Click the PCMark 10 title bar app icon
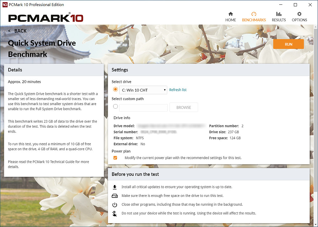Screen dimensions: 318x227 coord(5,5)
